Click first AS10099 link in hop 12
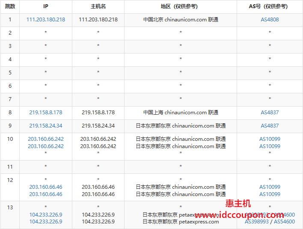The image size is (303, 229). (x=270, y=187)
